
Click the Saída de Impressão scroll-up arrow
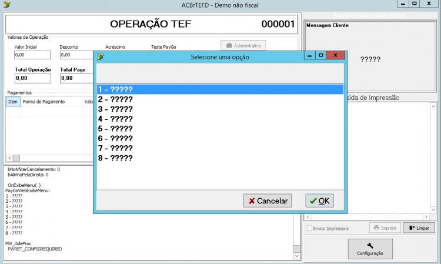(x=433, y=106)
